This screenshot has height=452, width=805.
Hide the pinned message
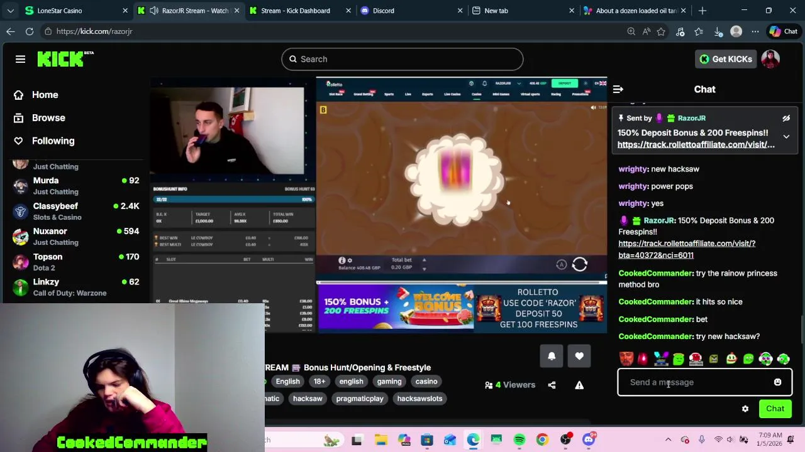(786, 118)
